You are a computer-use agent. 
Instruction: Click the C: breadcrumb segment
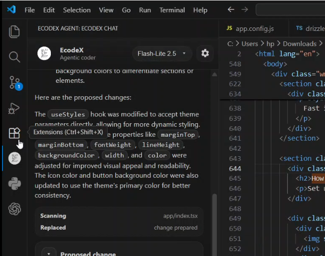(x=230, y=44)
